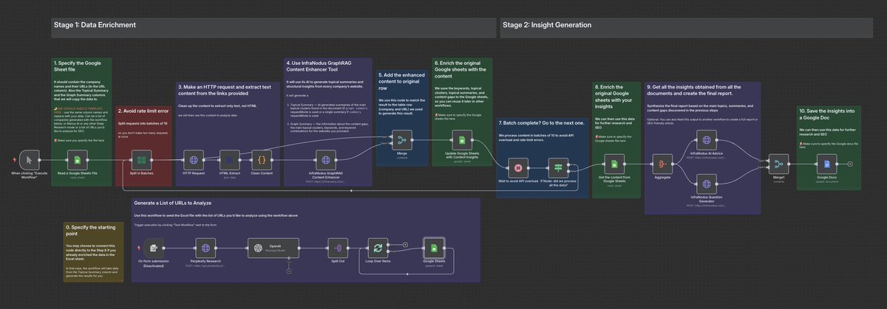The width and height of the screenshot is (887, 309).
Task: Open the Merge1 node
Action: pos(777,163)
